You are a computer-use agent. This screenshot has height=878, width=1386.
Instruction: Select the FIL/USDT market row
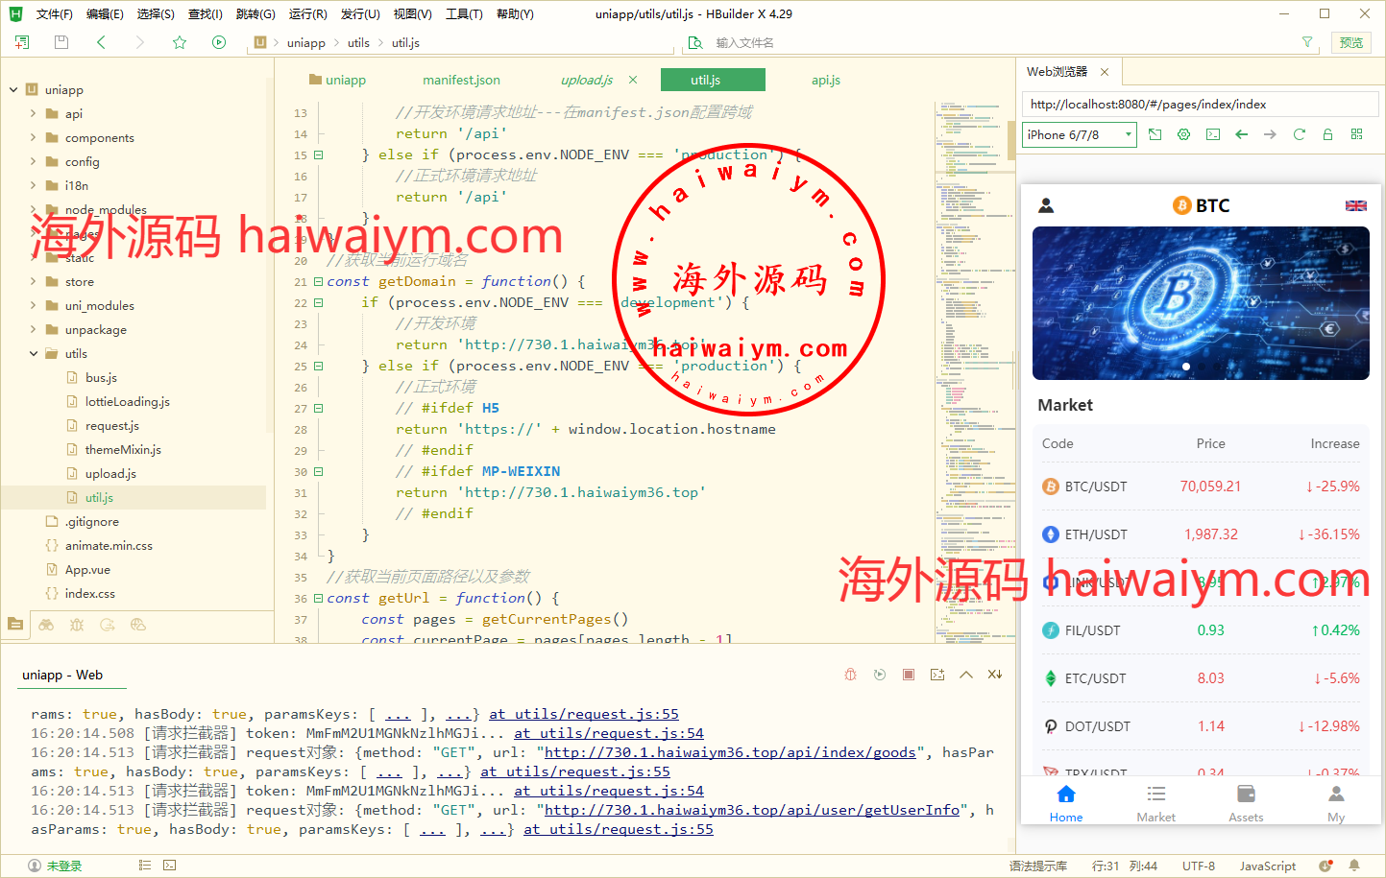[x=1201, y=630]
